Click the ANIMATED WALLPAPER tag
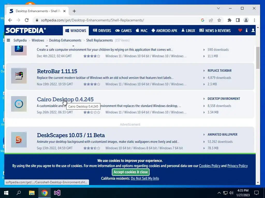This screenshot has height=198, width=265. pos(222,135)
